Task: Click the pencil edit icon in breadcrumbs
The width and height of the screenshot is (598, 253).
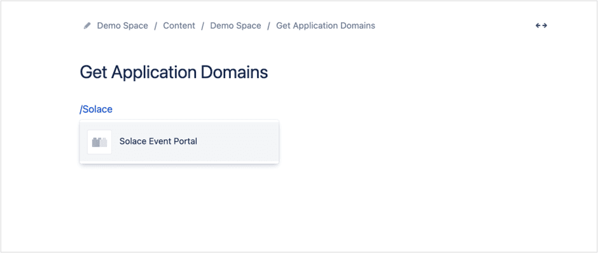Action: tap(87, 26)
